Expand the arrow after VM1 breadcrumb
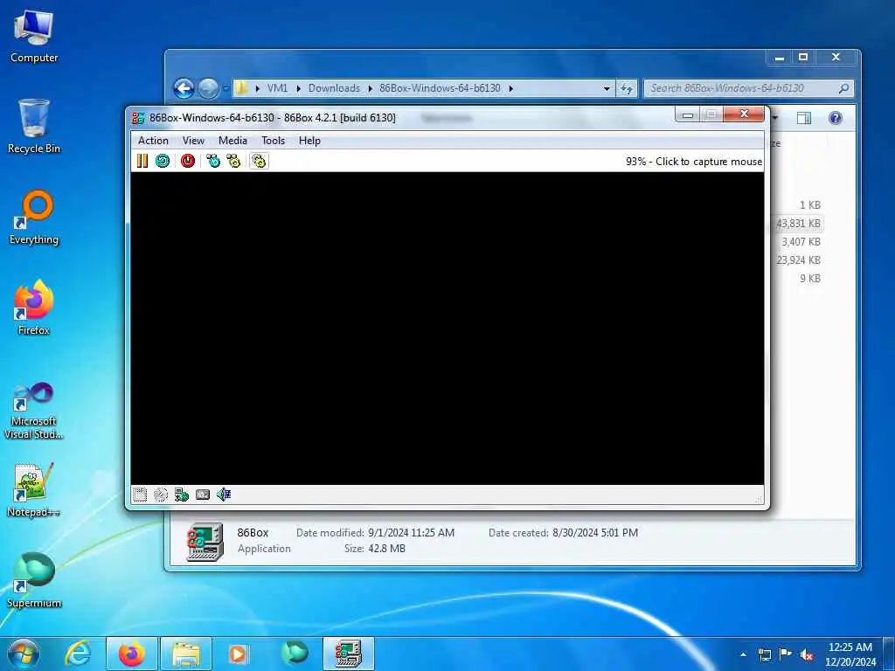This screenshot has width=895, height=671. point(299,88)
